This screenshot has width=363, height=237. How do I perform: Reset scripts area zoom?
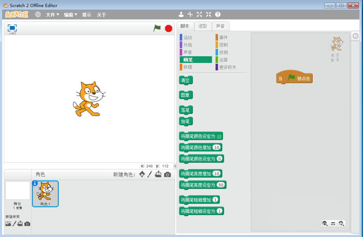coord(333,224)
